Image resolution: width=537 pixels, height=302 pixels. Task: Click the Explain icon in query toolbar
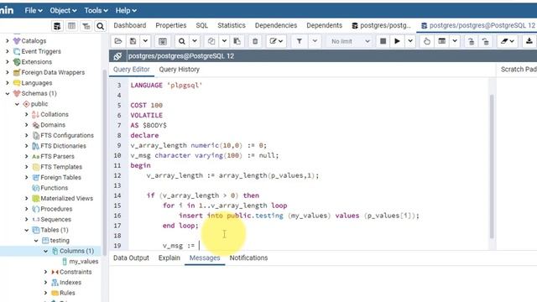[427, 41]
